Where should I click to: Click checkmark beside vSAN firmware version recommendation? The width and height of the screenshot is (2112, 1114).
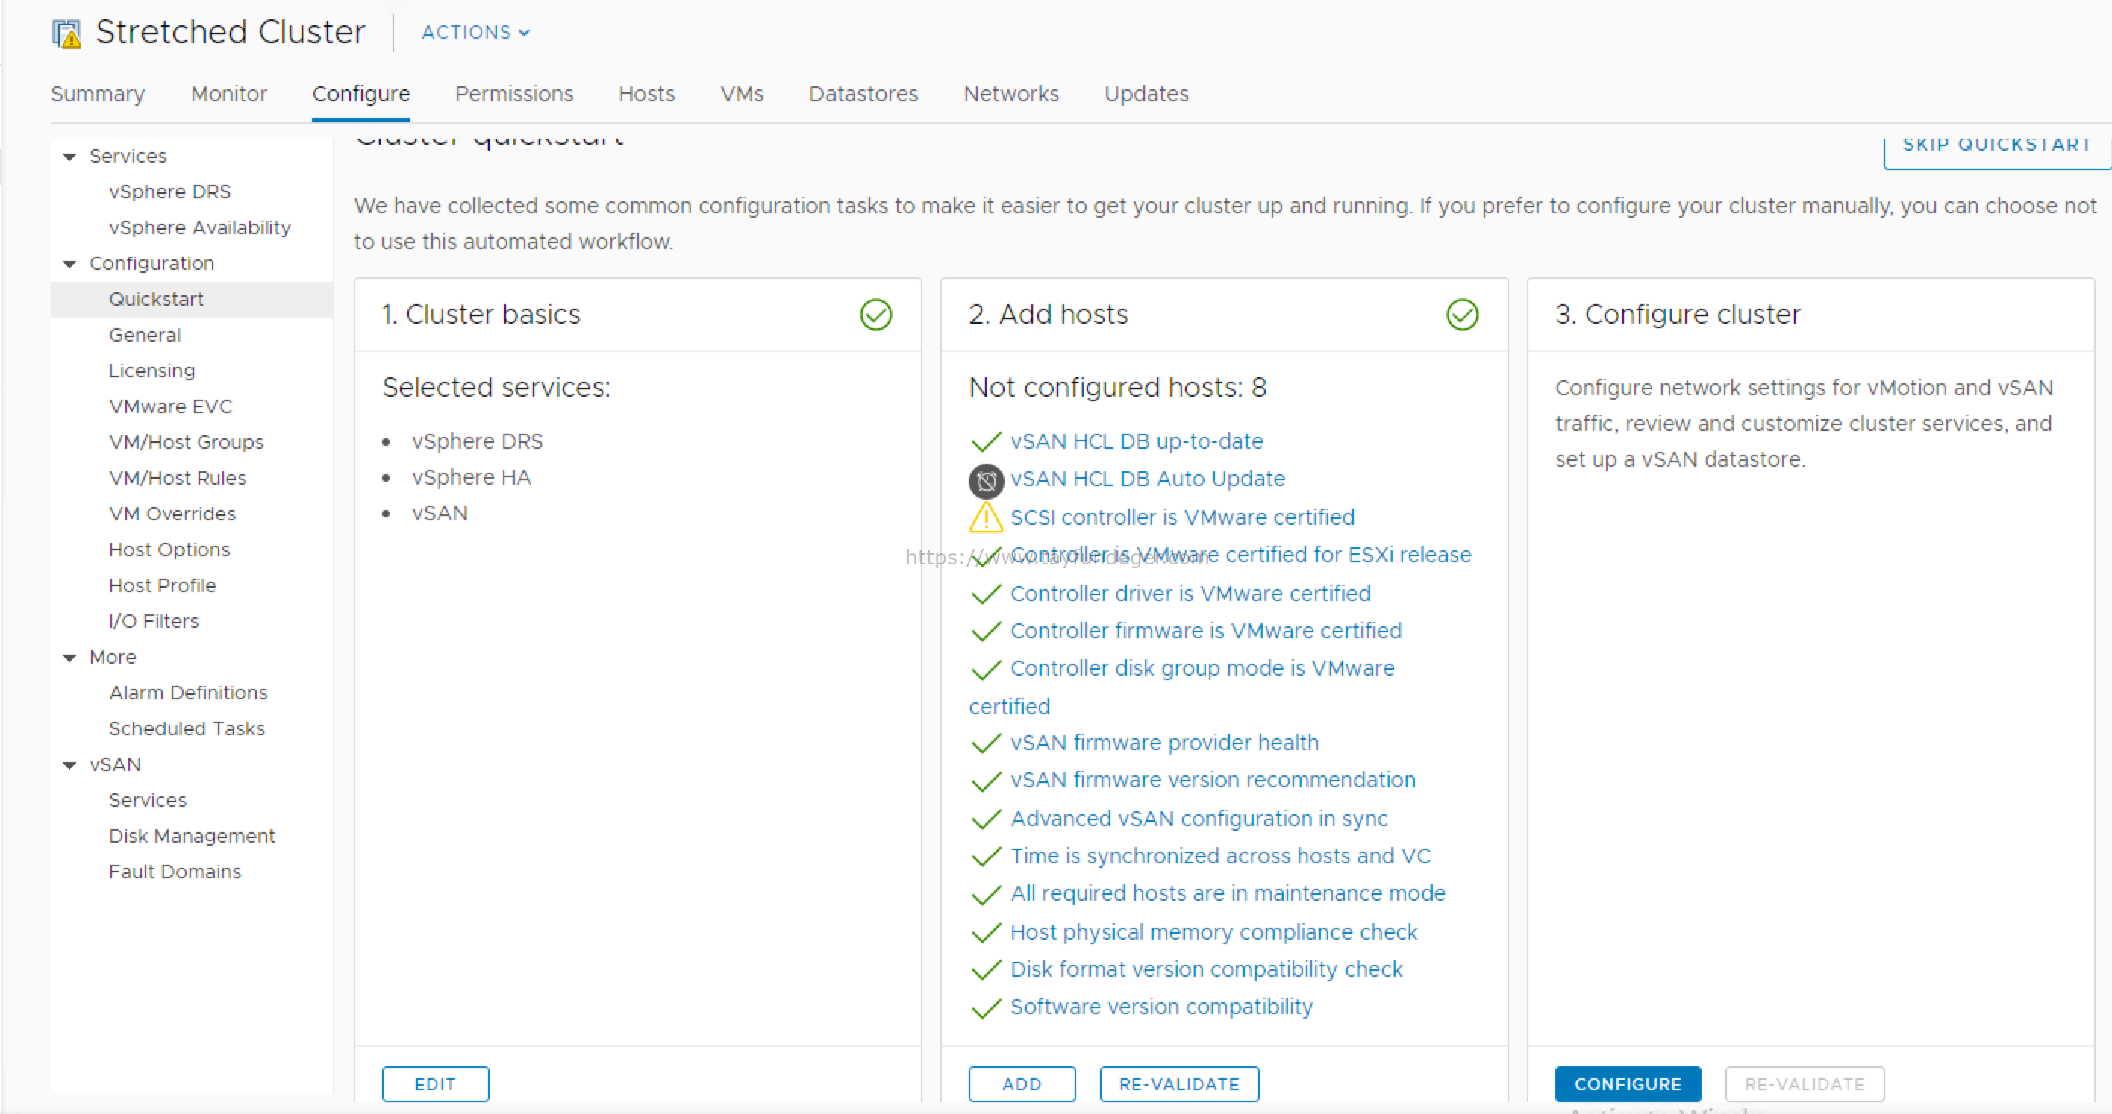click(986, 781)
